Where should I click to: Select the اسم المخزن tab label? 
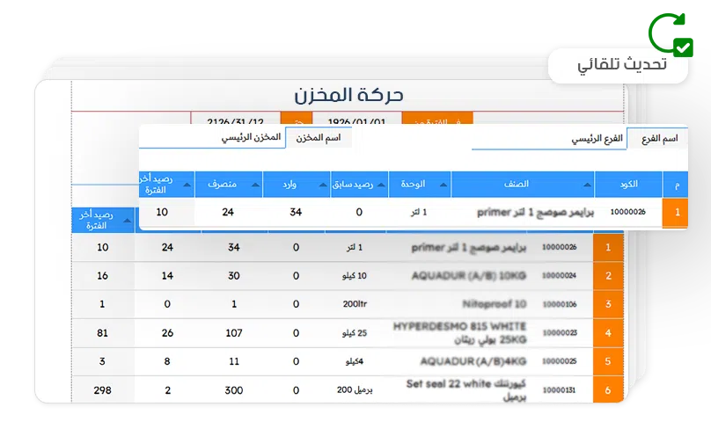tap(319, 138)
